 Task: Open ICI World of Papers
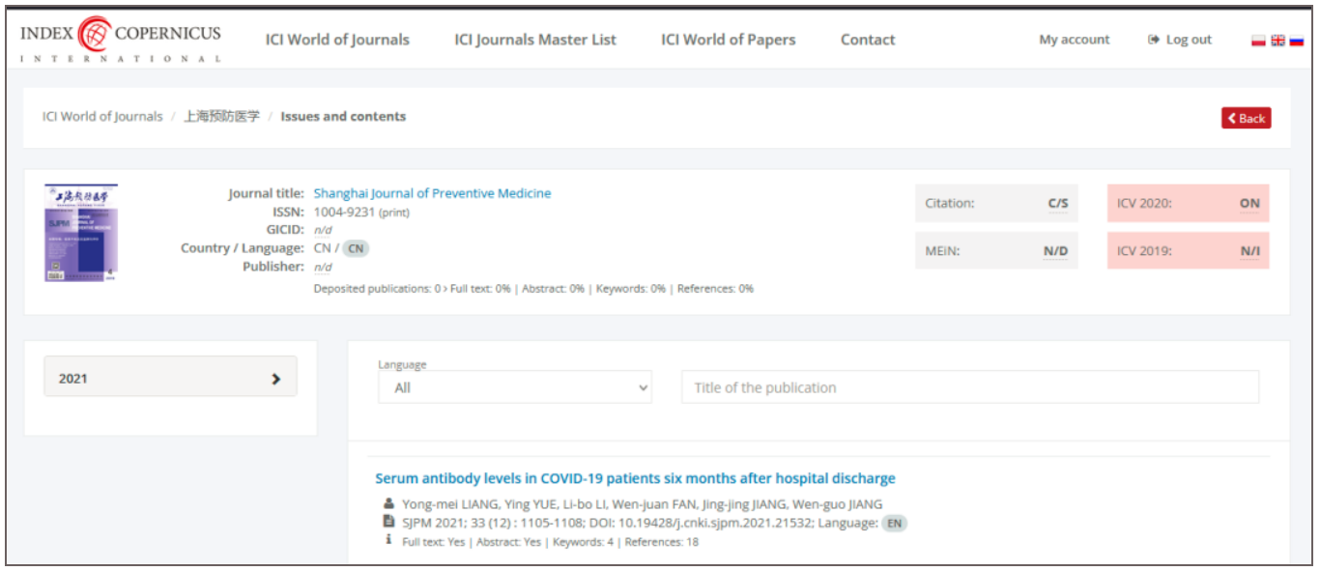[x=728, y=40]
